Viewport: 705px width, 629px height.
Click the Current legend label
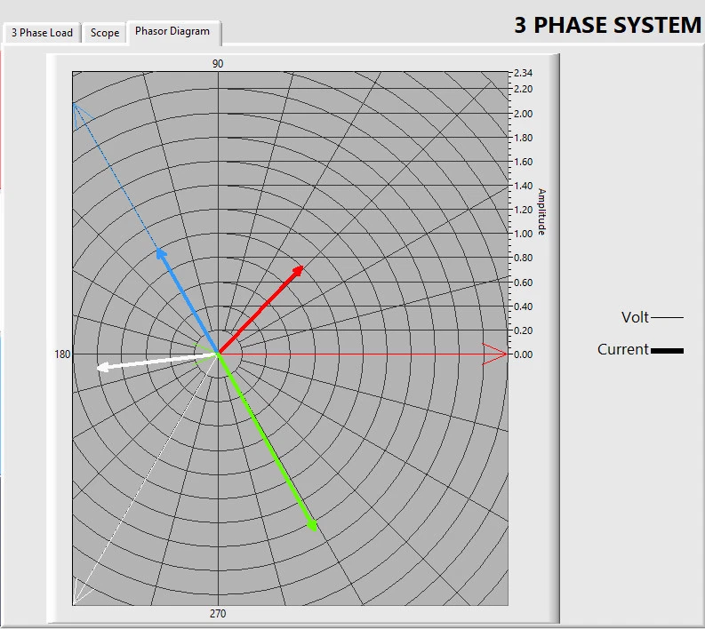tap(622, 349)
